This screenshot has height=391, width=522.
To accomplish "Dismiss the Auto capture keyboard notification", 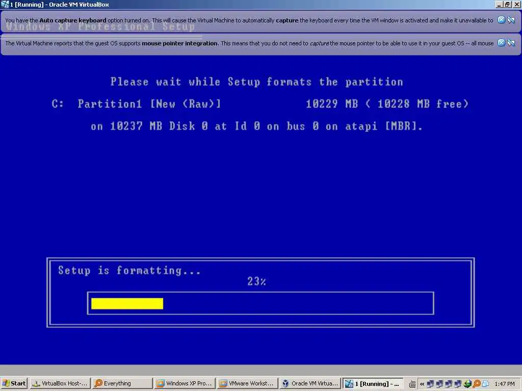I will [x=501, y=20].
